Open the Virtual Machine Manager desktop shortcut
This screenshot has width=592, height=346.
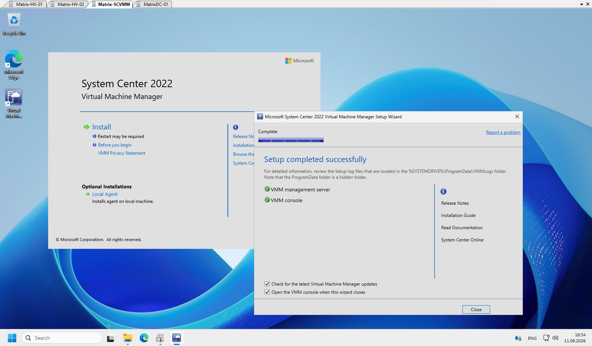pyautogui.click(x=14, y=103)
